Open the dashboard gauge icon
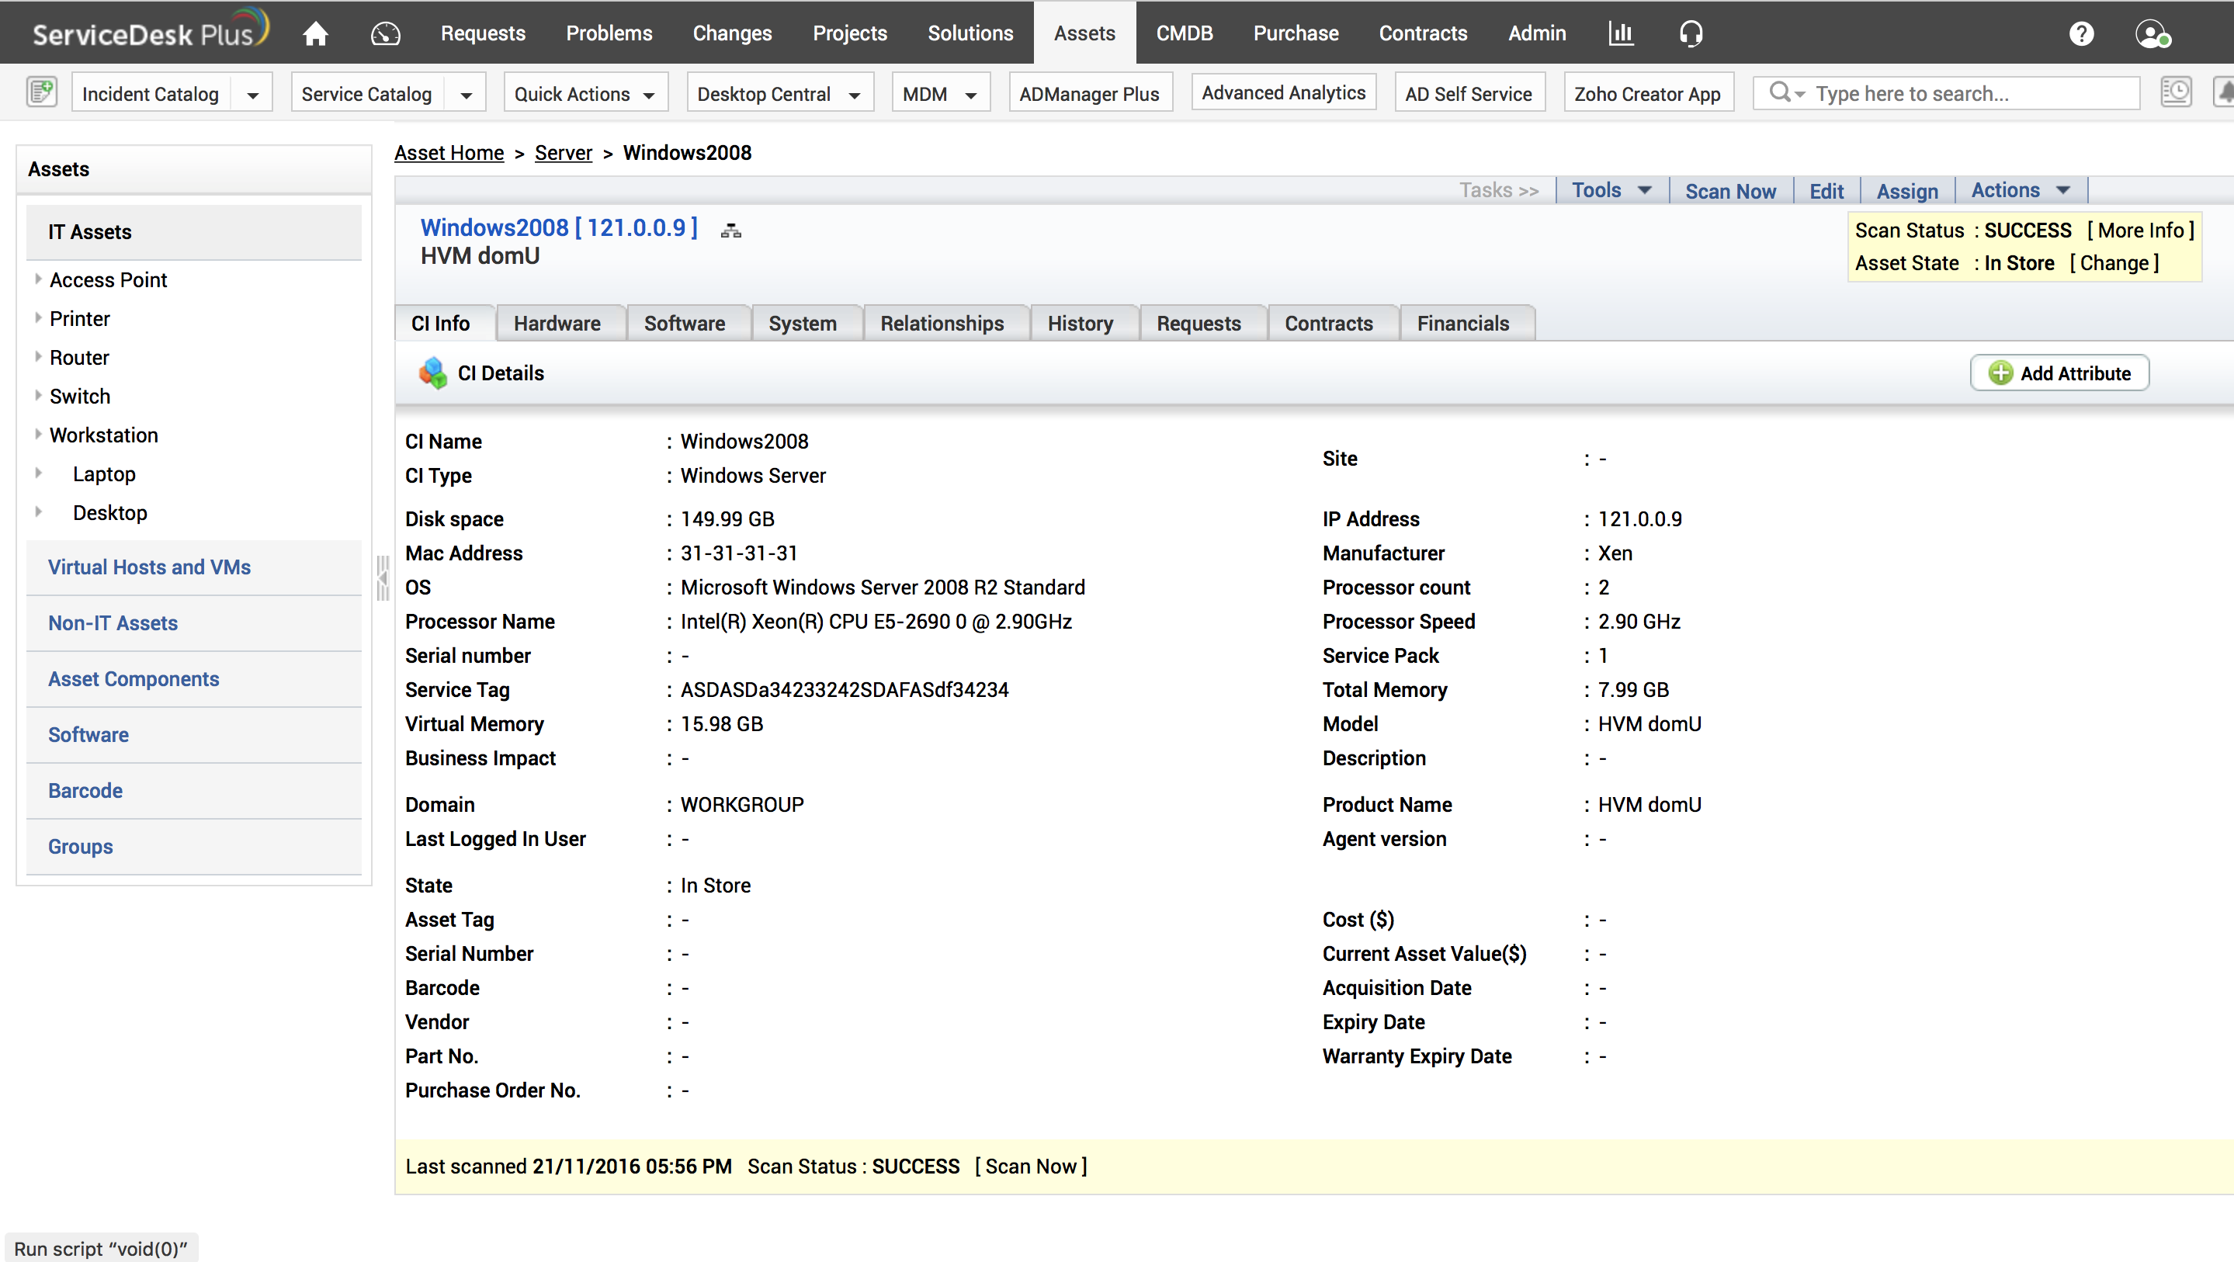This screenshot has width=2234, height=1262. 385,33
